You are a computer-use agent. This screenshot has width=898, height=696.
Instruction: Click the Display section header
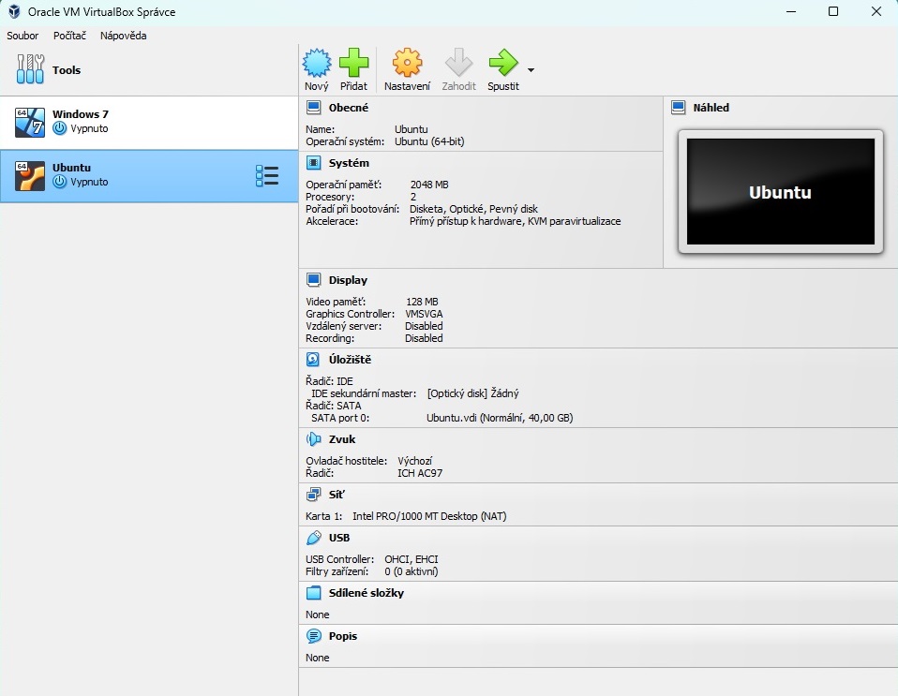pos(348,280)
